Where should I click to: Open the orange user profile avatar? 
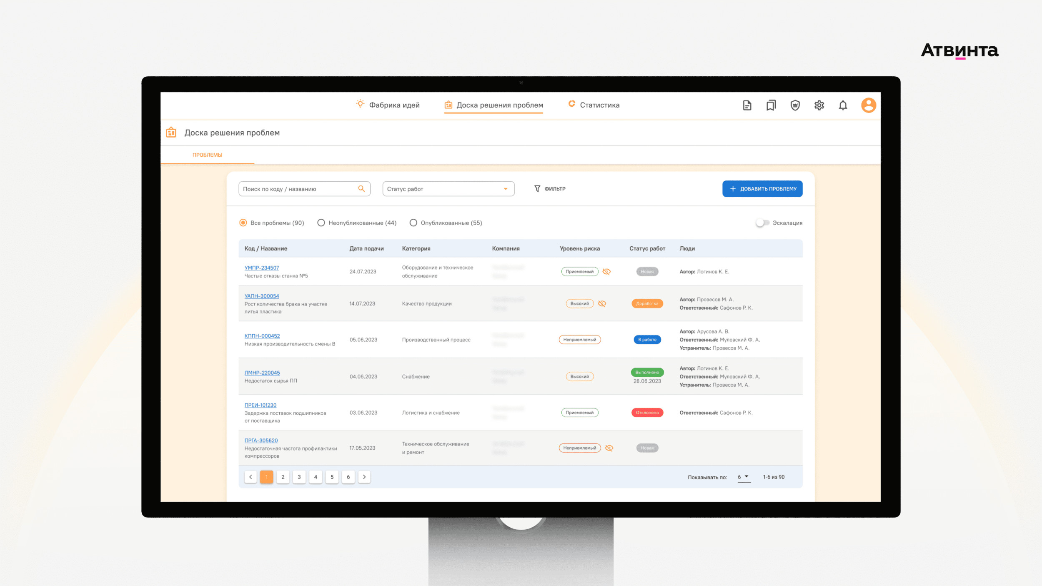868,105
